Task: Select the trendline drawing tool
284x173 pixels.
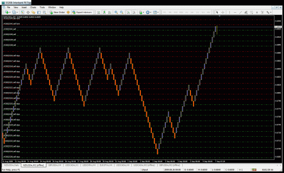Action: coord(240,12)
